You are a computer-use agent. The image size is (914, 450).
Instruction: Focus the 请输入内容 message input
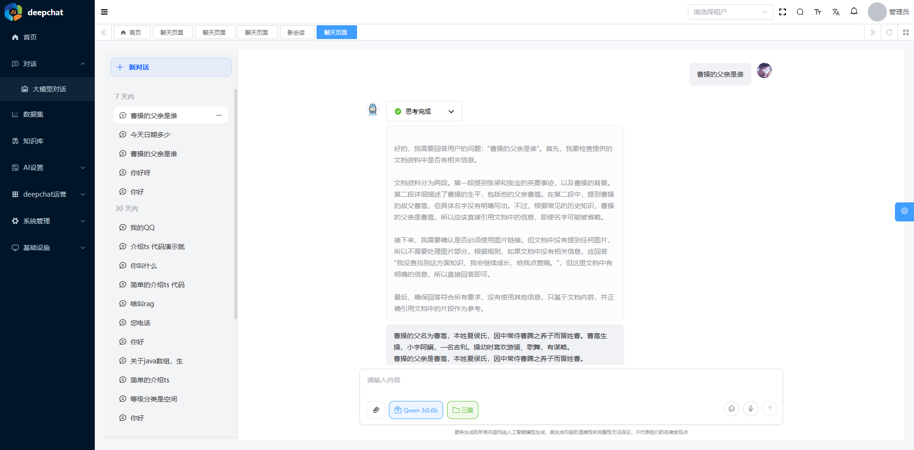(x=571, y=380)
